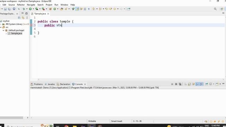The height and width of the screenshot is (127, 226).
Task: Close the Package Explorer view
Action: click(x=17, y=14)
